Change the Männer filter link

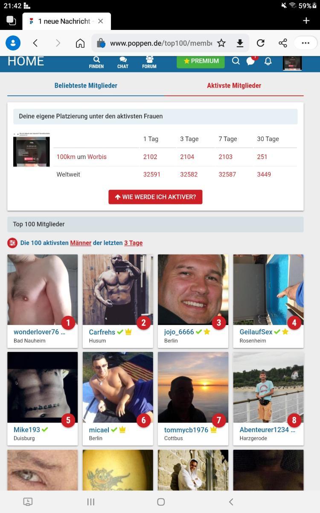pos(81,243)
